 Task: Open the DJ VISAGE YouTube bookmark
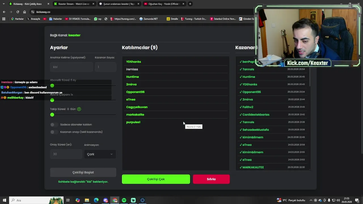click(78, 19)
